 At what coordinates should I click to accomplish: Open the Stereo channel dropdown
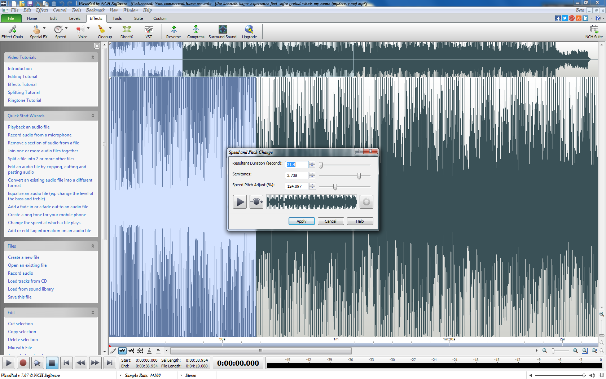[188, 375]
